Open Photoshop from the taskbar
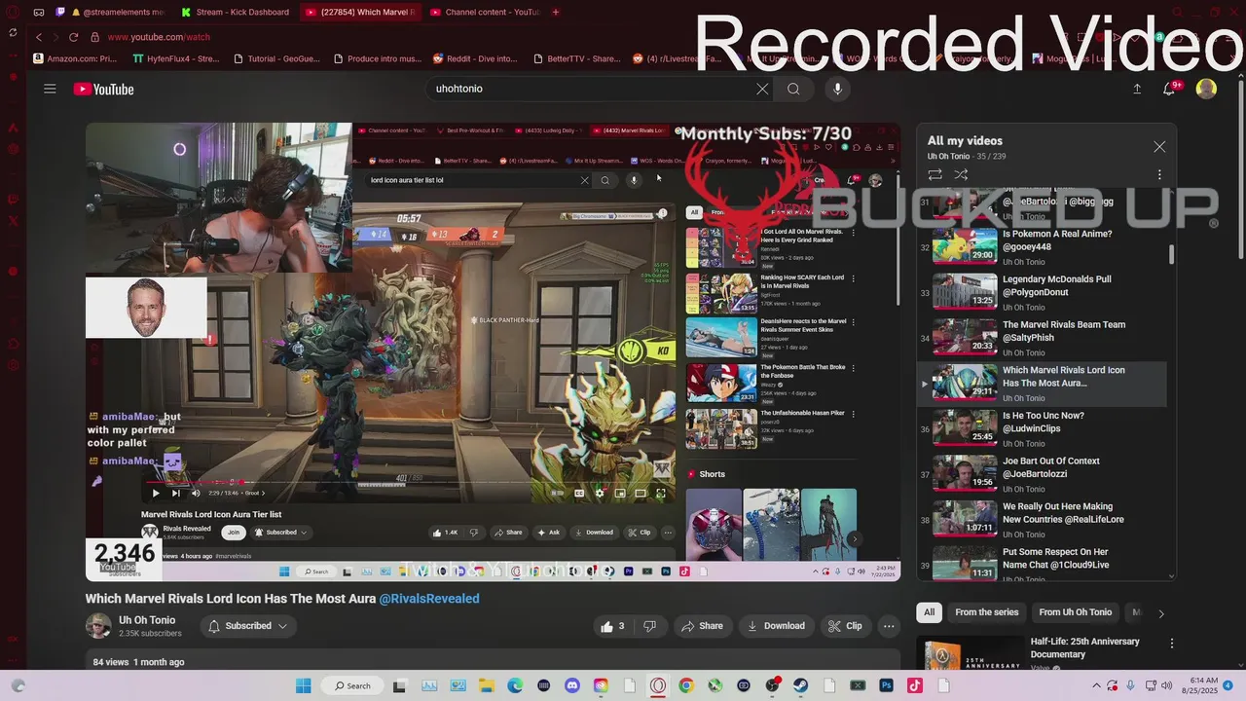Screen dimensions: 1246x701 (886, 685)
